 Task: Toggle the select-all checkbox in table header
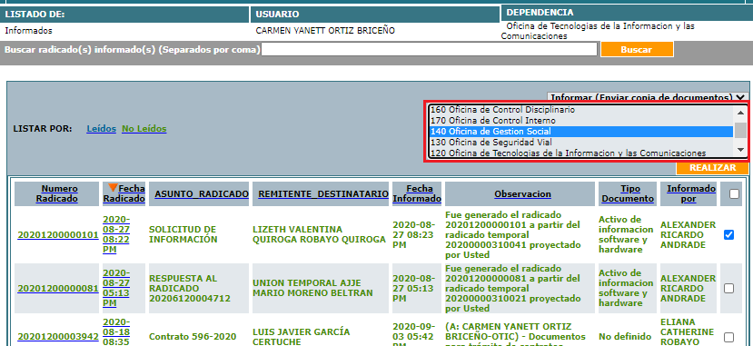pyautogui.click(x=734, y=193)
